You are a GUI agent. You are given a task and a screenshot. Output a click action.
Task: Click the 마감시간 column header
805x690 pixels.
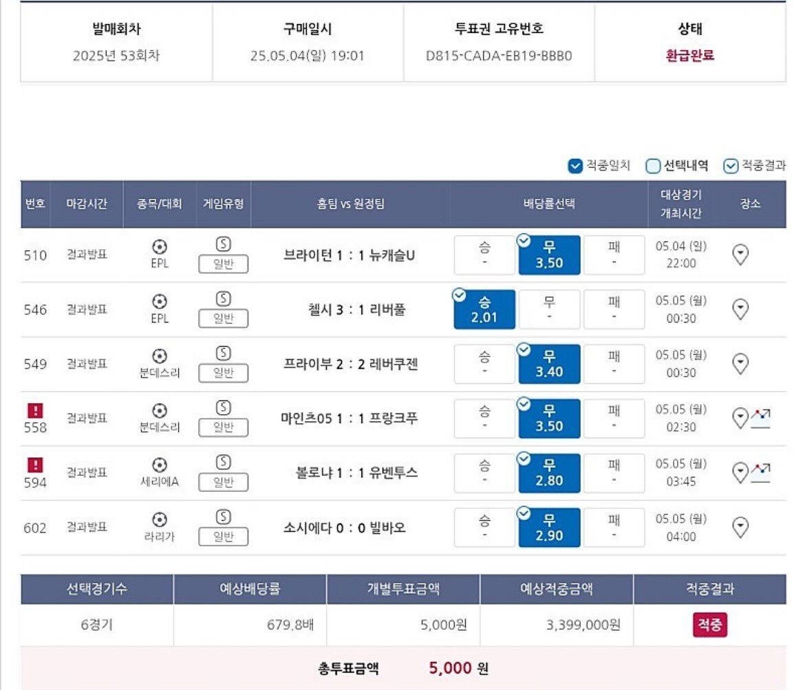click(86, 204)
